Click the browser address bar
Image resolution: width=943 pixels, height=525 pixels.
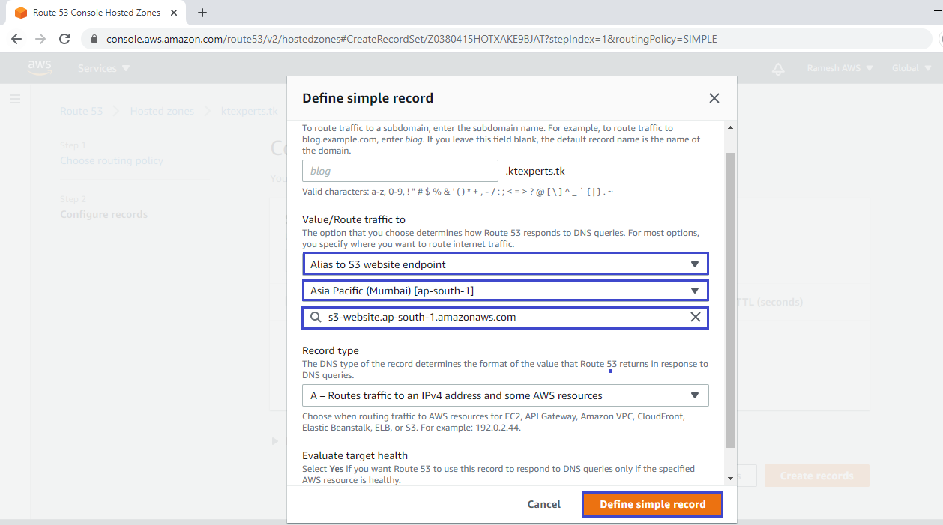point(505,39)
